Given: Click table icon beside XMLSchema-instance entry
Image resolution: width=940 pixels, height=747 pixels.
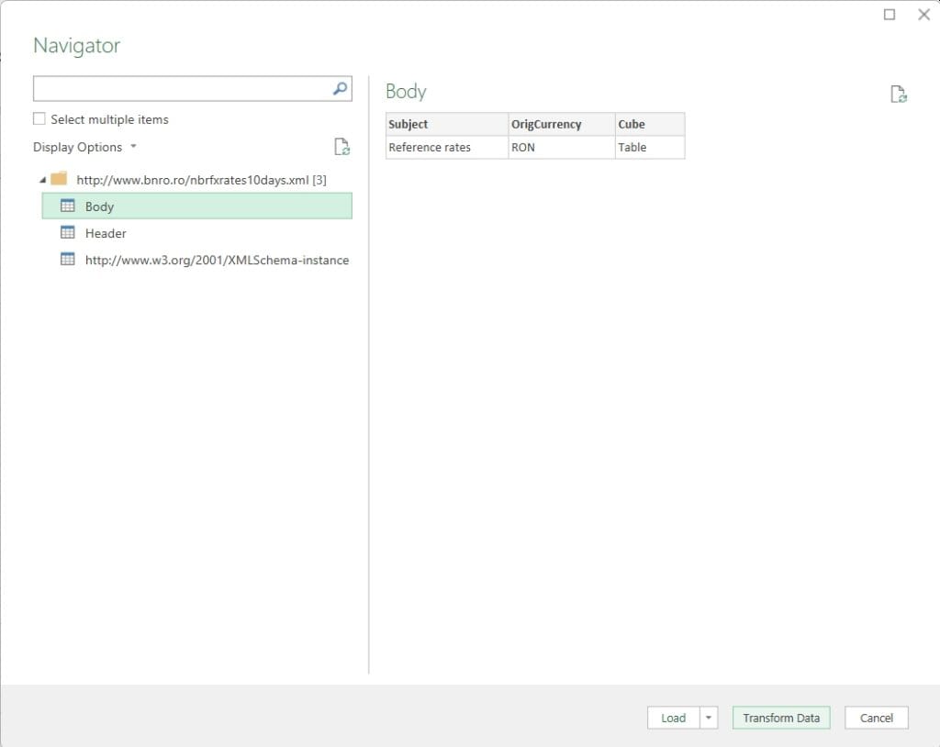Looking at the screenshot, I should 68,259.
